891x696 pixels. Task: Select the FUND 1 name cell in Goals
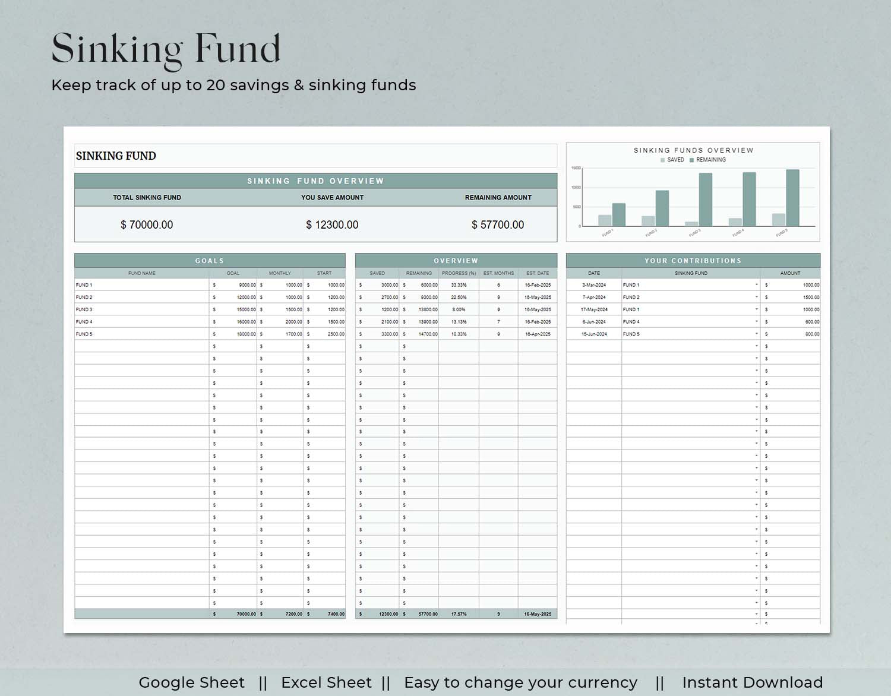pyautogui.click(x=141, y=285)
